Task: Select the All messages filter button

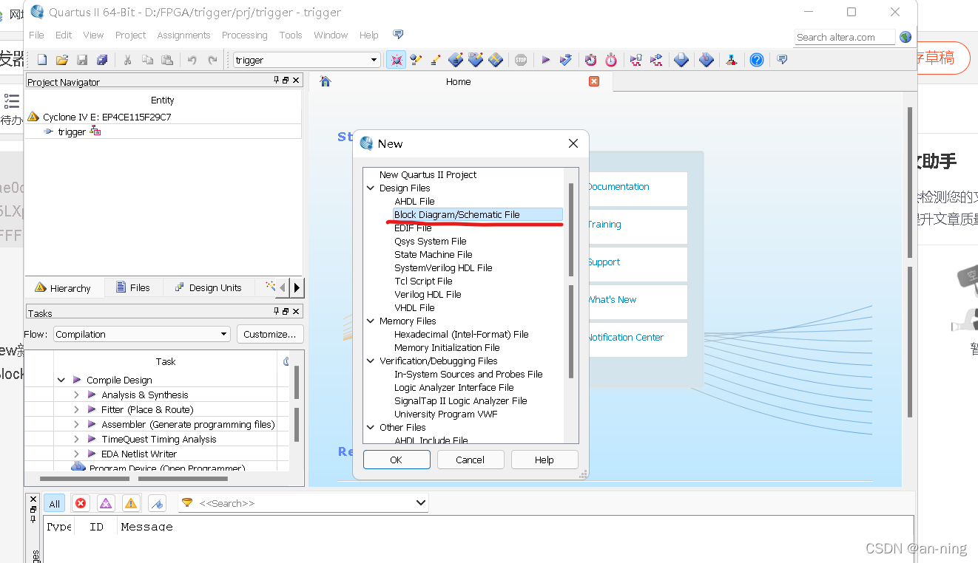Action: 55,503
